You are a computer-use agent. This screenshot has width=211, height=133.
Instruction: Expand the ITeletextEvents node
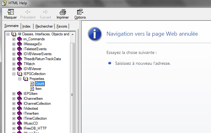click(14, 49)
